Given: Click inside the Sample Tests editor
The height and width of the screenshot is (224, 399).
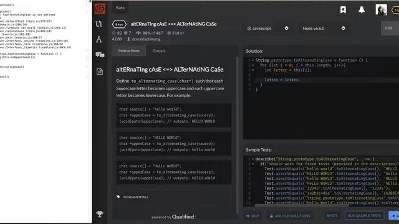Looking at the screenshot, I should click(321, 180).
